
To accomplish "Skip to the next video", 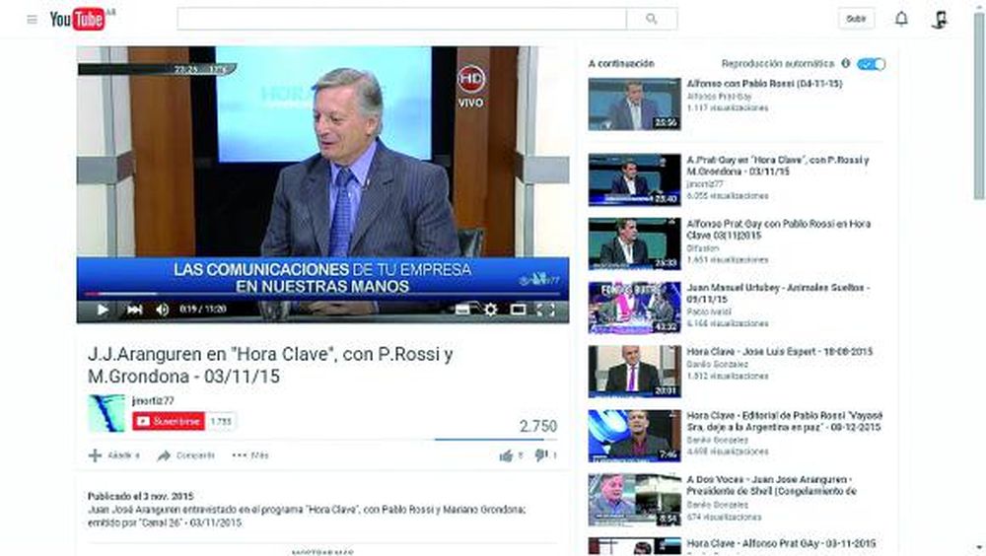I will point(134,310).
